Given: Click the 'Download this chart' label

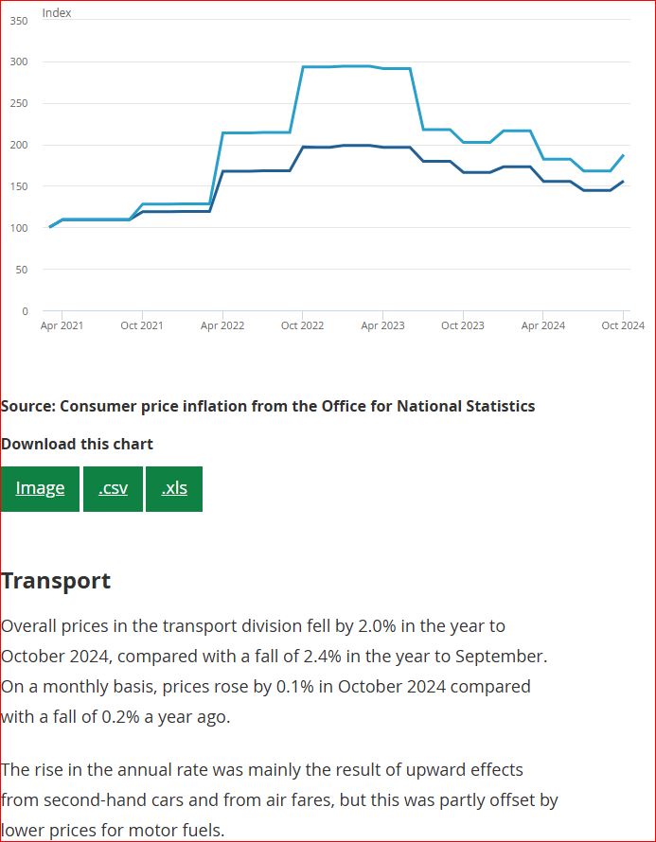Looking at the screenshot, I should tap(77, 444).
